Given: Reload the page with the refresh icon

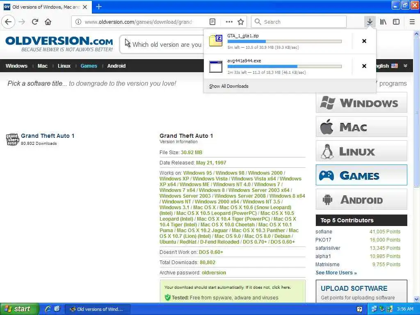Looking at the screenshot, I should pyautogui.click(x=35, y=22).
